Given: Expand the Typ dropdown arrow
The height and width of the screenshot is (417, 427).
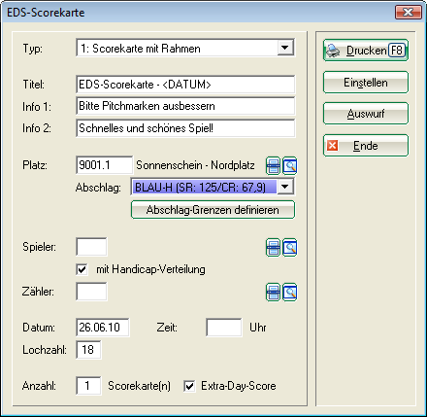Looking at the screenshot, I should pos(285,48).
